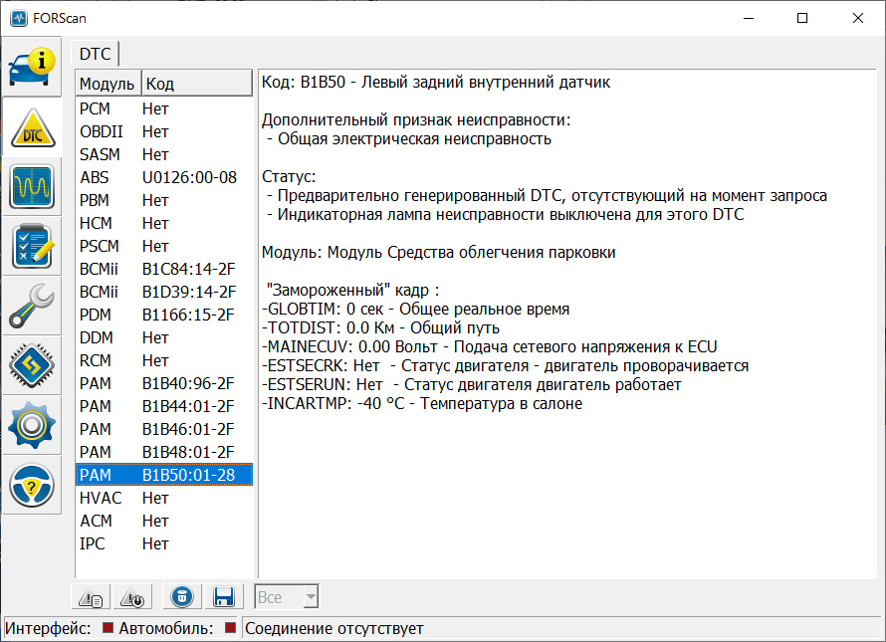Open the steering wheel help section
This screenshot has height=642, width=886.
[x=32, y=485]
